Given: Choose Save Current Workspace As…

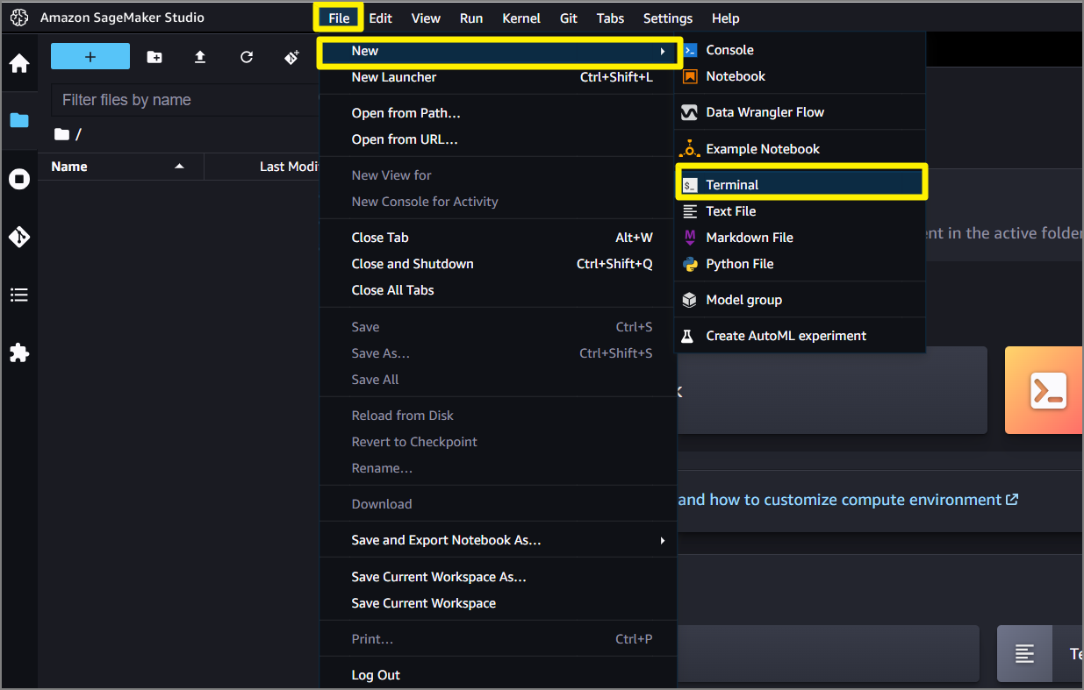Looking at the screenshot, I should [x=498, y=577].
